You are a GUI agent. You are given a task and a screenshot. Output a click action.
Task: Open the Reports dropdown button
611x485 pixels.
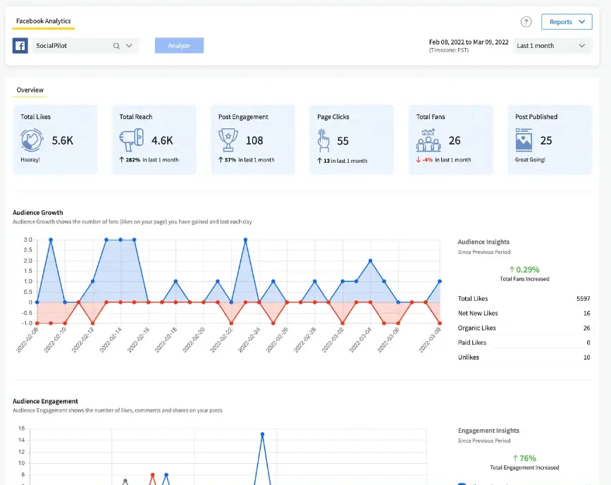[x=567, y=22]
